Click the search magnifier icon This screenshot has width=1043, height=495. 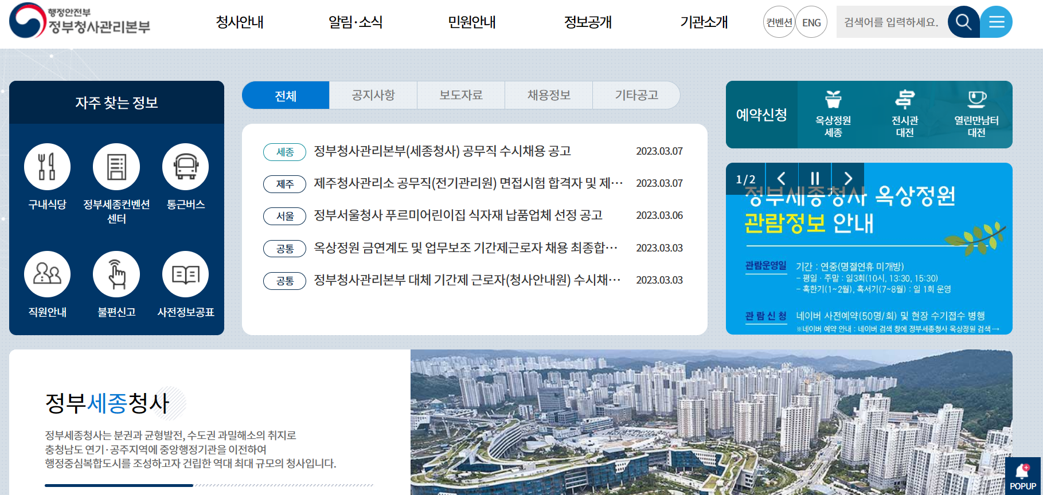(x=963, y=22)
